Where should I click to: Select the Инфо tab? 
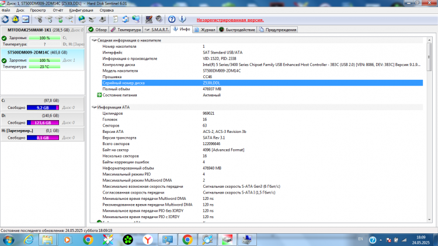pos(181,29)
